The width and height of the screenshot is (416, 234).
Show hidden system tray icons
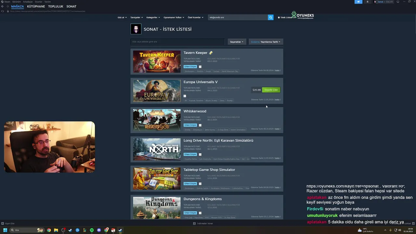pyautogui.click(x=385, y=230)
